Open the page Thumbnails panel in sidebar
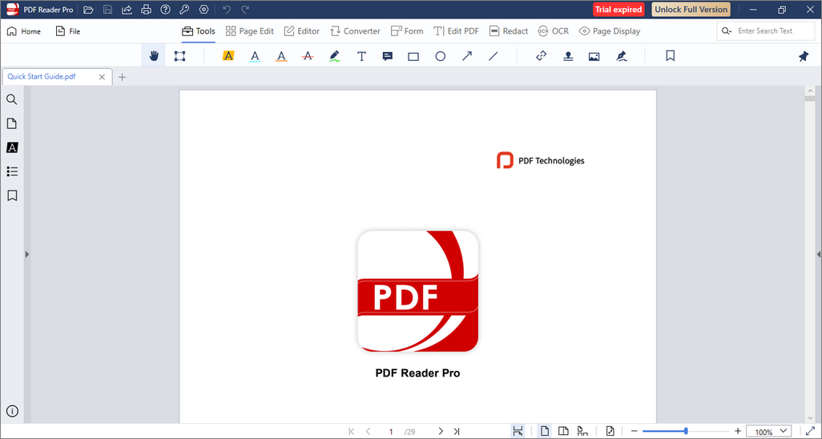Screen dimensions: 822x439 click(11, 124)
